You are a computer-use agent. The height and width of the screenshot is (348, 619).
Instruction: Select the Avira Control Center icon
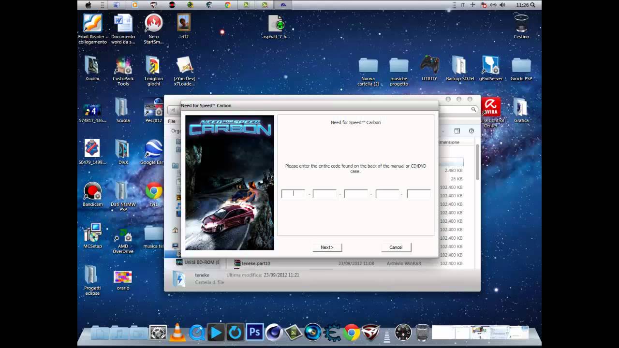point(490,113)
